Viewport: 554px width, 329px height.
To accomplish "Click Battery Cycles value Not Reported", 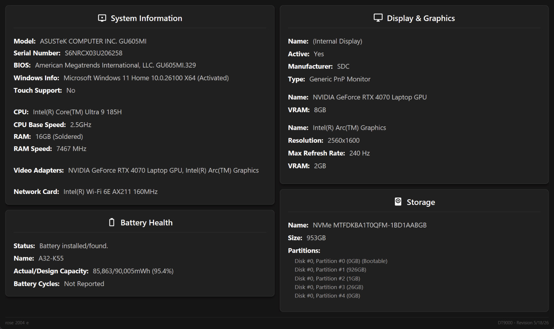I will click(84, 284).
